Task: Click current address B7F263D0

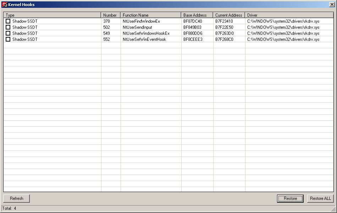Action: 225,33
